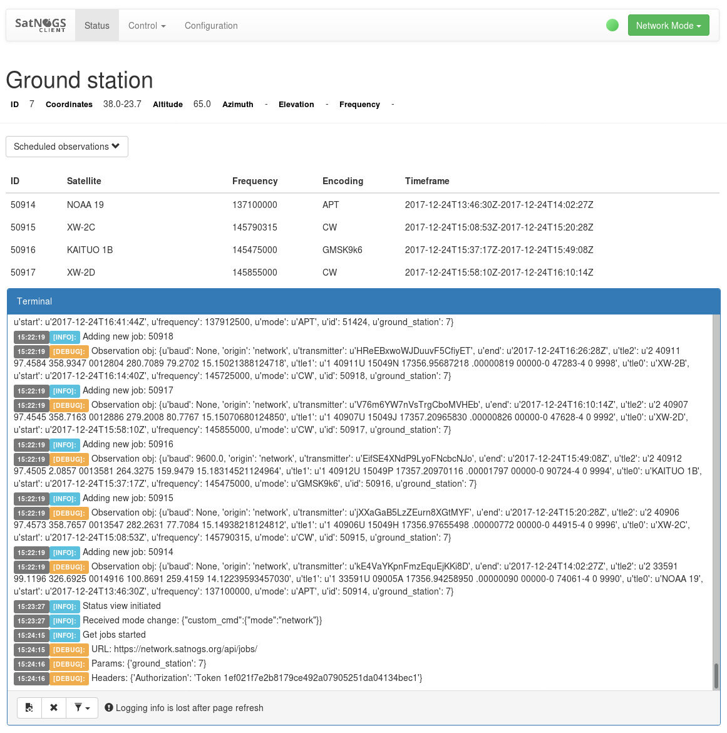Click log line 'Adding new job: 50914'

tap(128, 552)
